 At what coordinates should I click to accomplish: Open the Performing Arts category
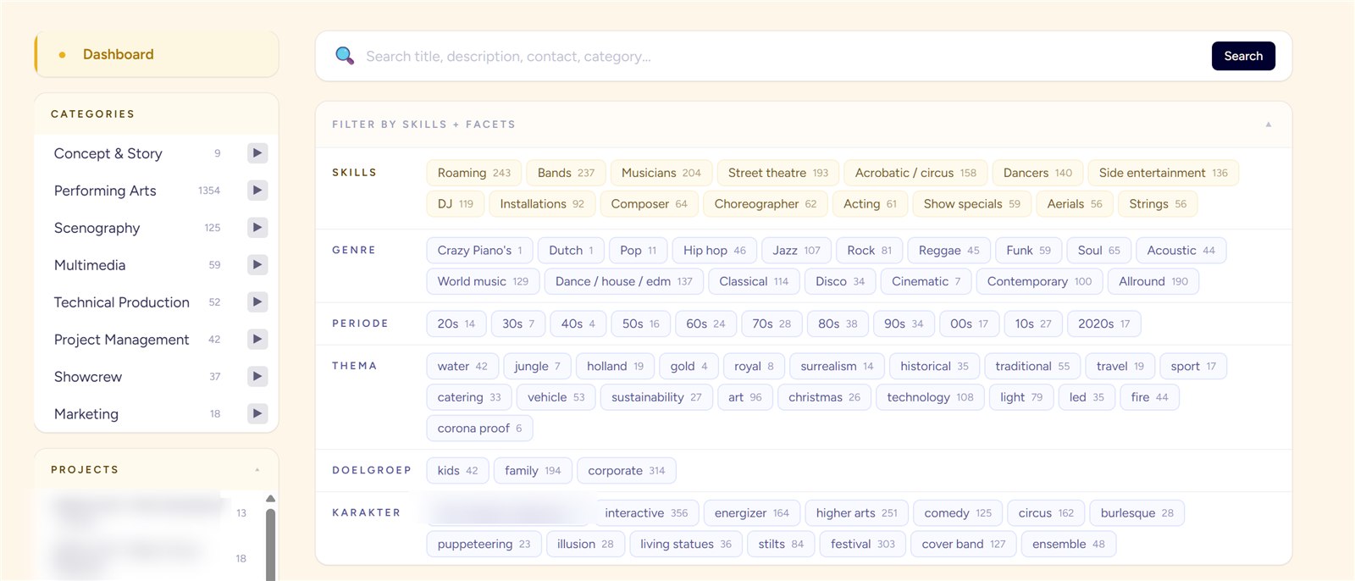pyautogui.click(x=105, y=191)
